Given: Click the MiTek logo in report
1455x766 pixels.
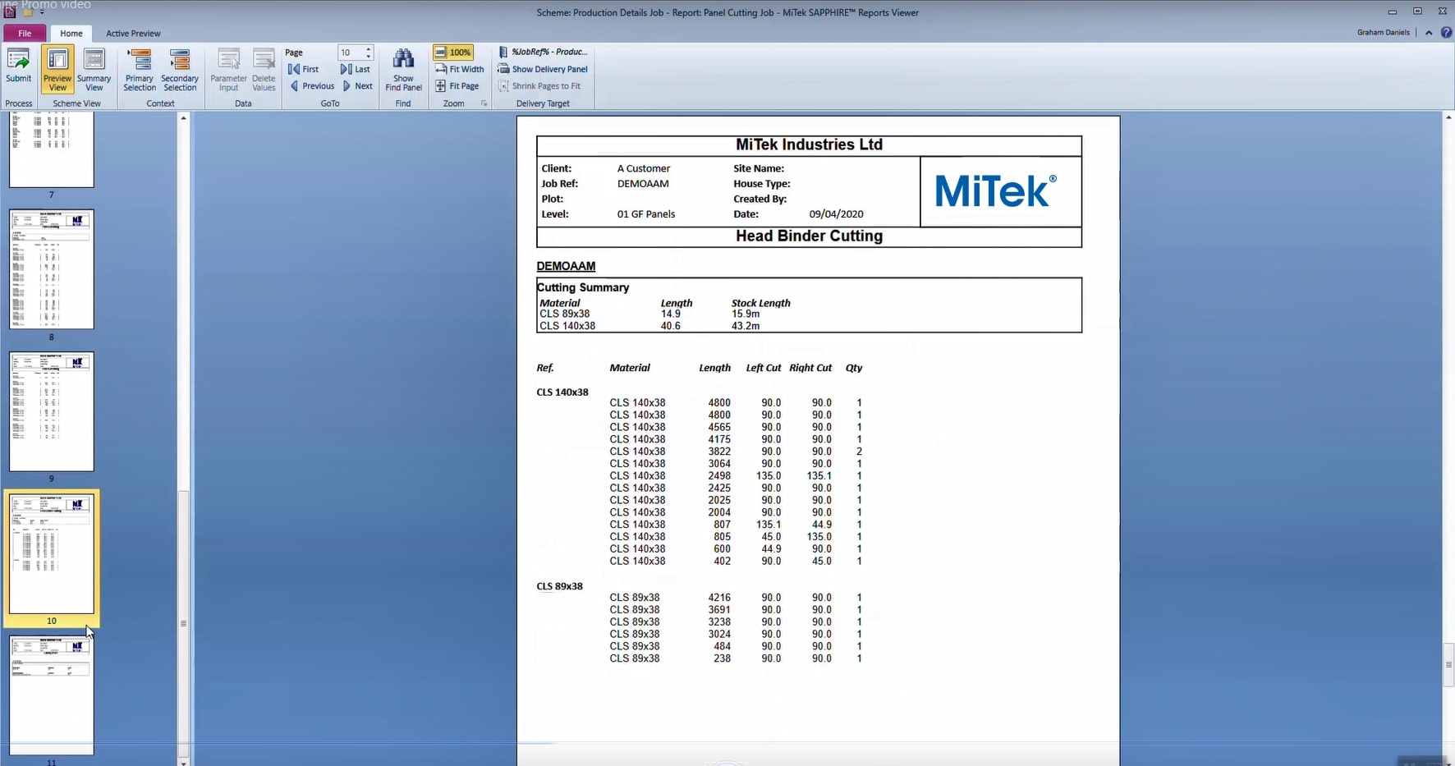Looking at the screenshot, I should coord(995,190).
